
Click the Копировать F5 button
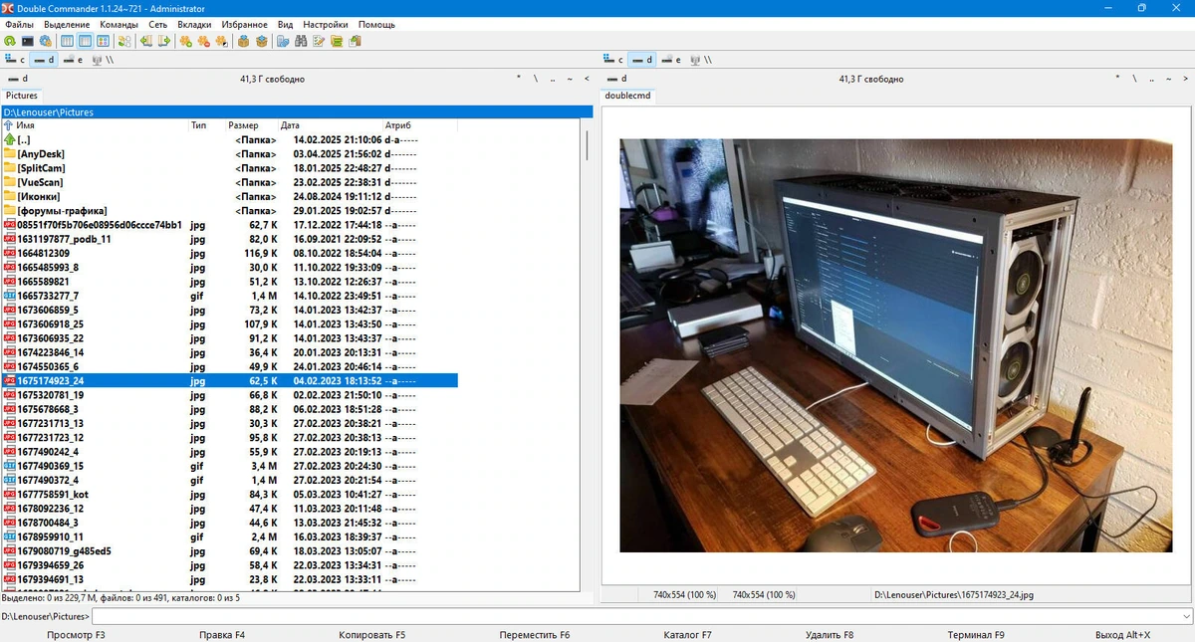tap(372, 634)
